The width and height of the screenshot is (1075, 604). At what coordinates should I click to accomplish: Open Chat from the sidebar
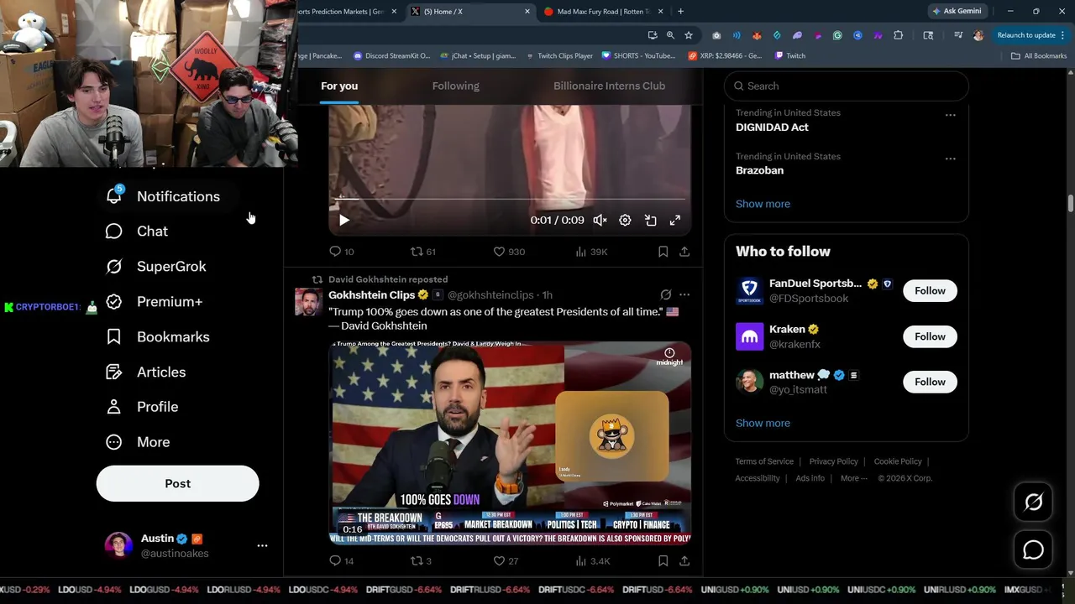(136, 232)
